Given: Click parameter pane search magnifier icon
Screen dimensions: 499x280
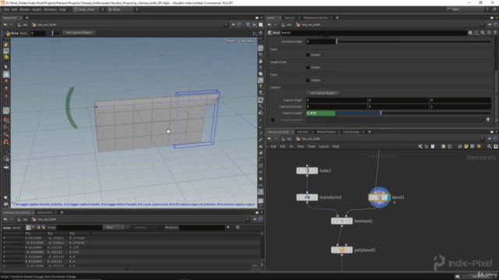Looking at the screenshot, I should (x=483, y=33).
